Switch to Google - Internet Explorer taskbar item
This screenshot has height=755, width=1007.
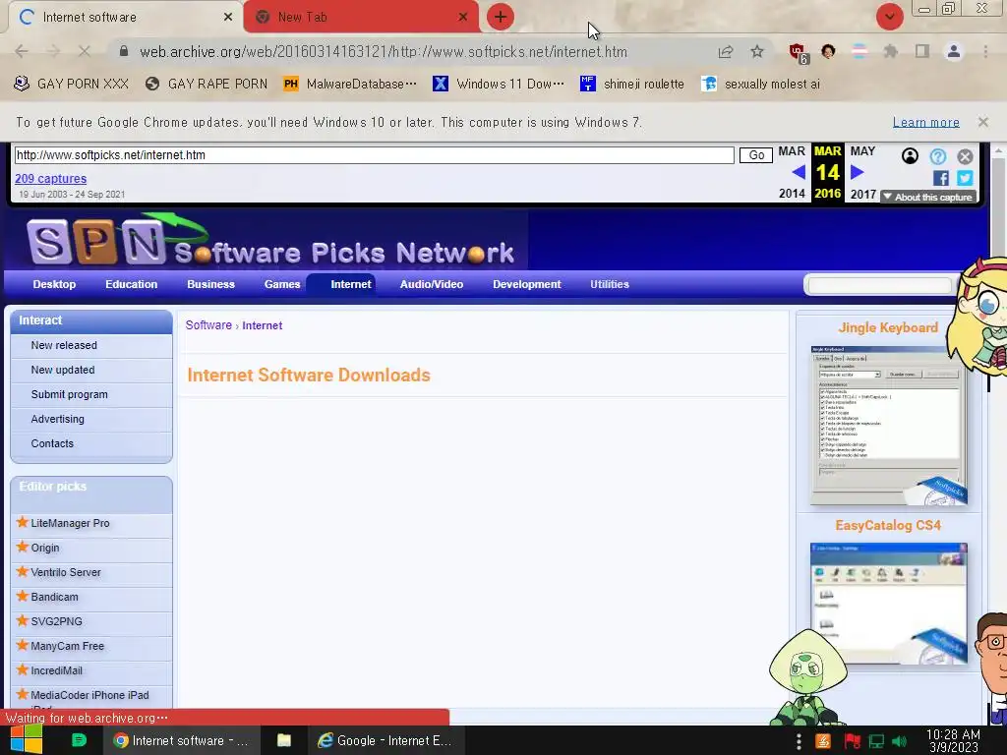(x=385, y=740)
